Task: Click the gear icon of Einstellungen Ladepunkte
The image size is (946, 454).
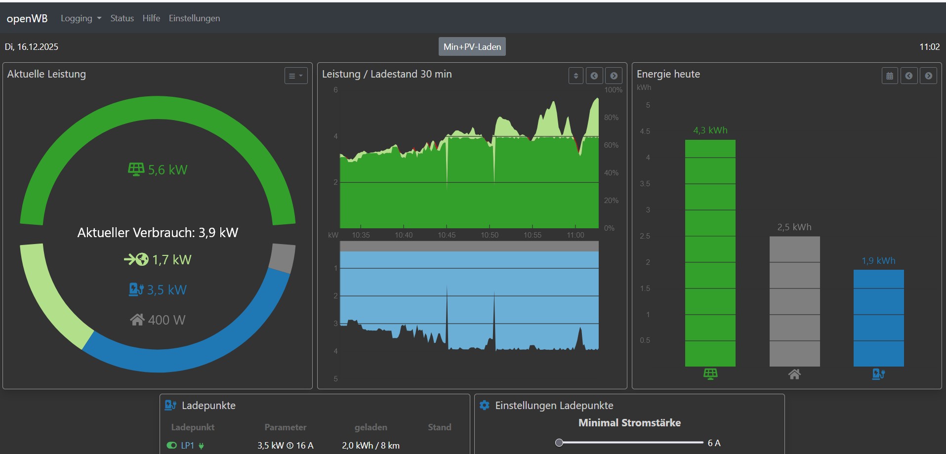Action: click(485, 405)
